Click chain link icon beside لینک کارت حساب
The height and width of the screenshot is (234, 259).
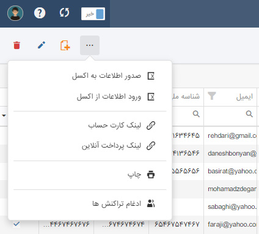coord(151,126)
